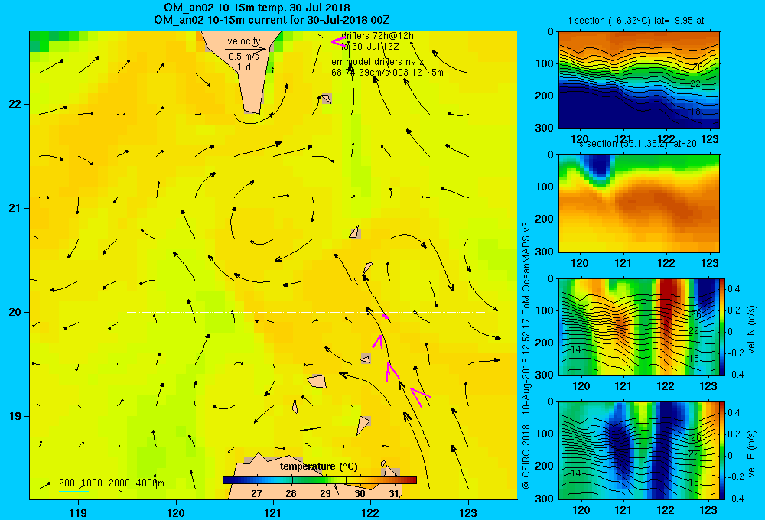The height and width of the screenshot is (520, 765).
Task: Click the title line "OM_an02 10-15m temp. 30-Jul-2018"
Action: (x=256, y=8)
